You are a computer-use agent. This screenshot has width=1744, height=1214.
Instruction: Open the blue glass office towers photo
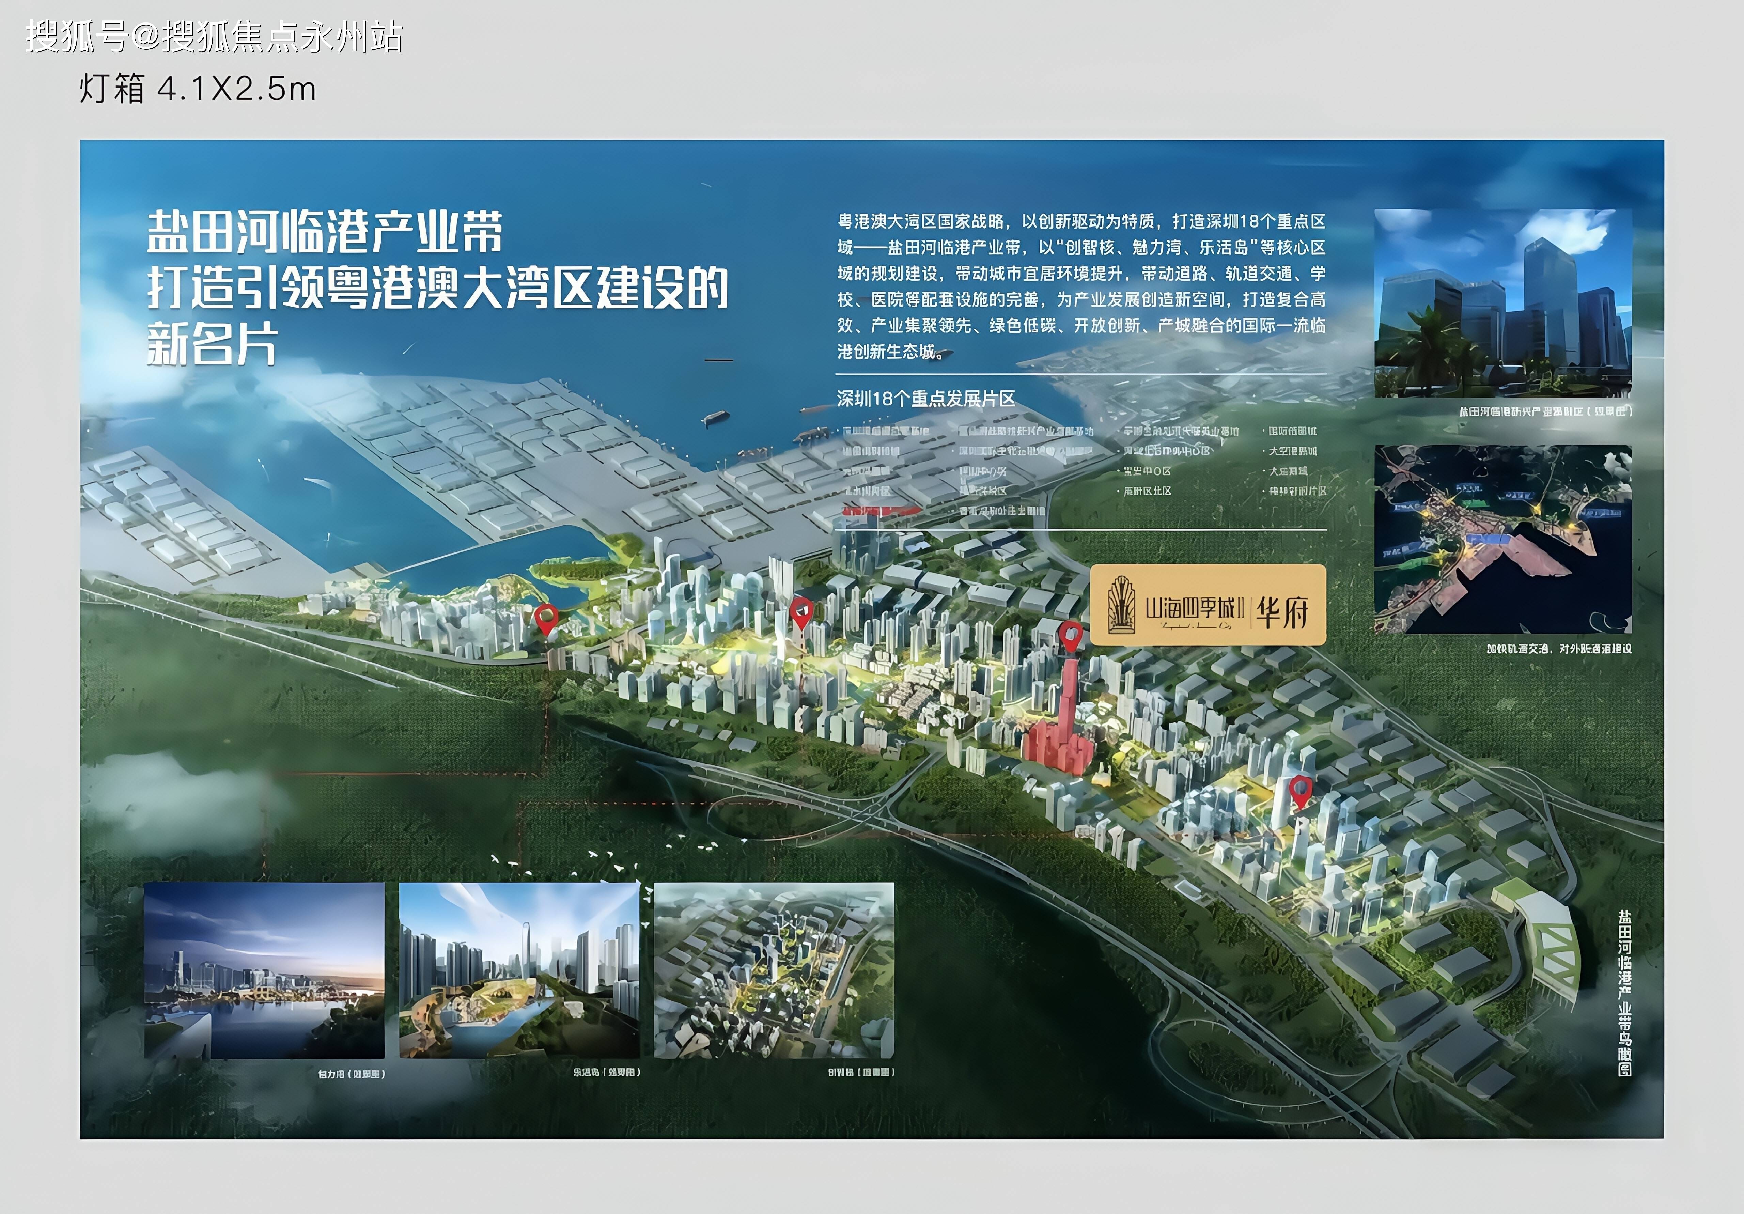[1502, 303]
